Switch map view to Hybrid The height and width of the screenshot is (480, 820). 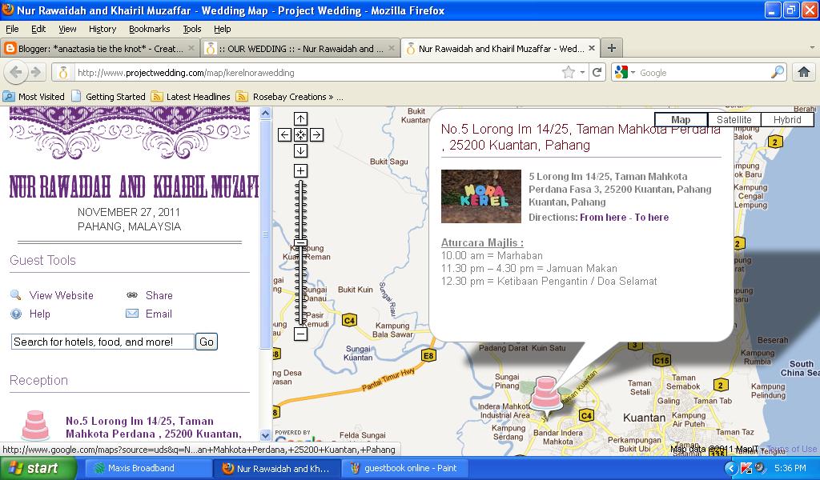[x=786, y=119]
